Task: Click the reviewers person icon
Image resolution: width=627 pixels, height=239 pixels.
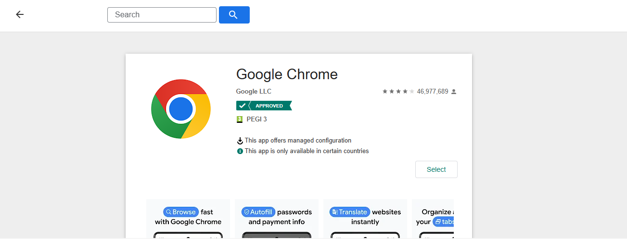Action: (454, 91)
